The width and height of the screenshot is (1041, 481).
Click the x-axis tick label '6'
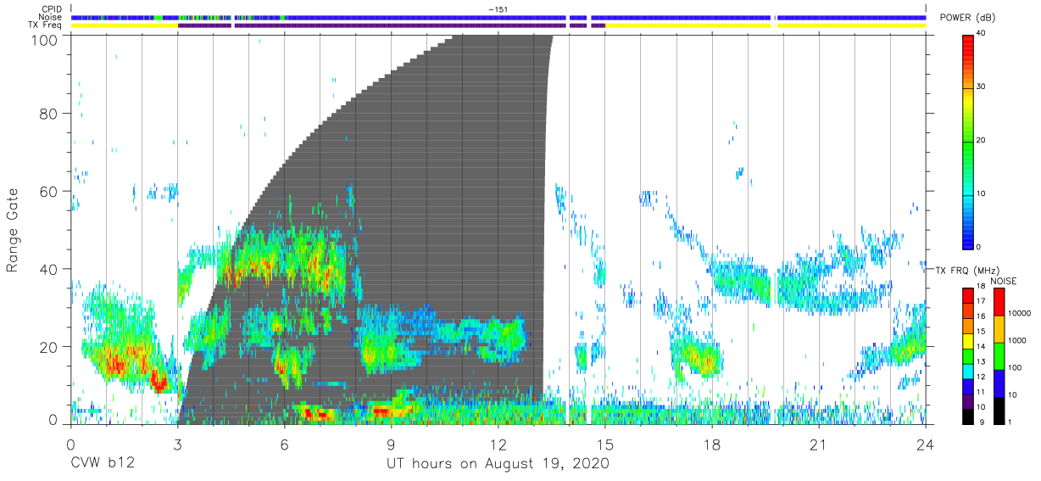click(284, 445)
